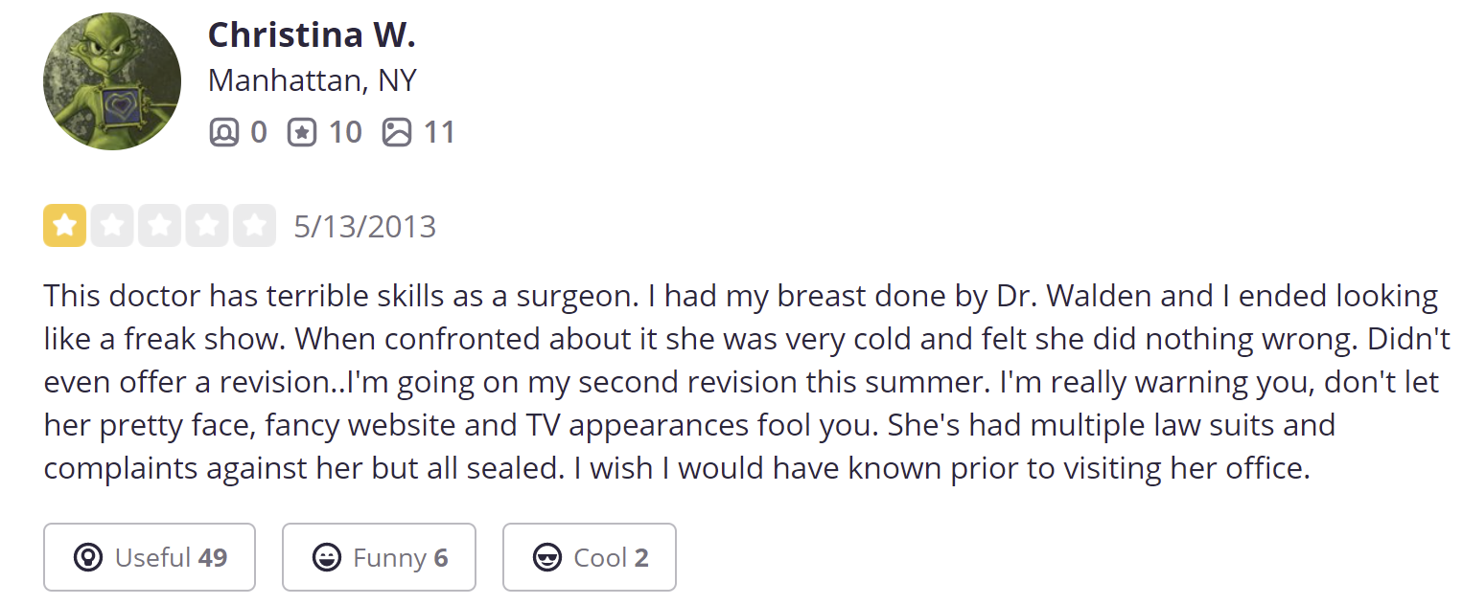Click the review count number 10
This screenshot has width=1463, height=605.
click(345, 131)
